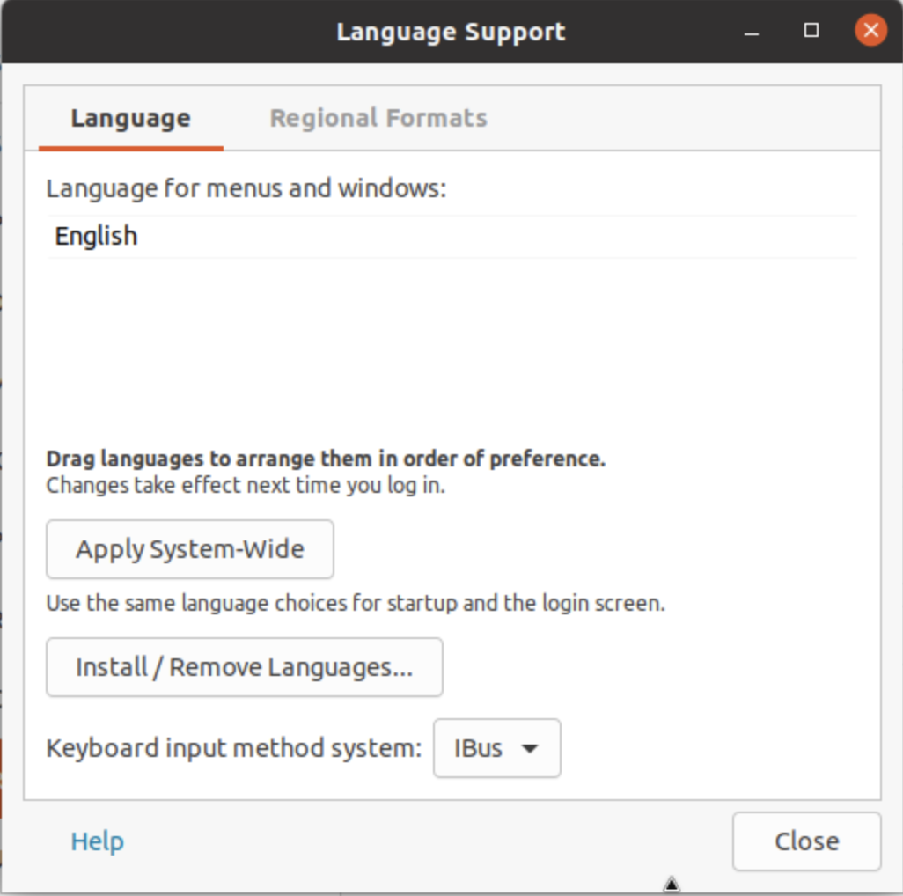Click the small black triangle at window bottom
903x896 pixels.
(x=672, y=884)
